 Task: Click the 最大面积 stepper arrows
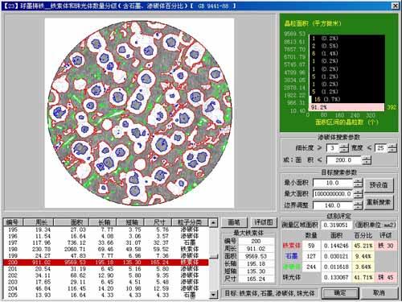[358, 194]
